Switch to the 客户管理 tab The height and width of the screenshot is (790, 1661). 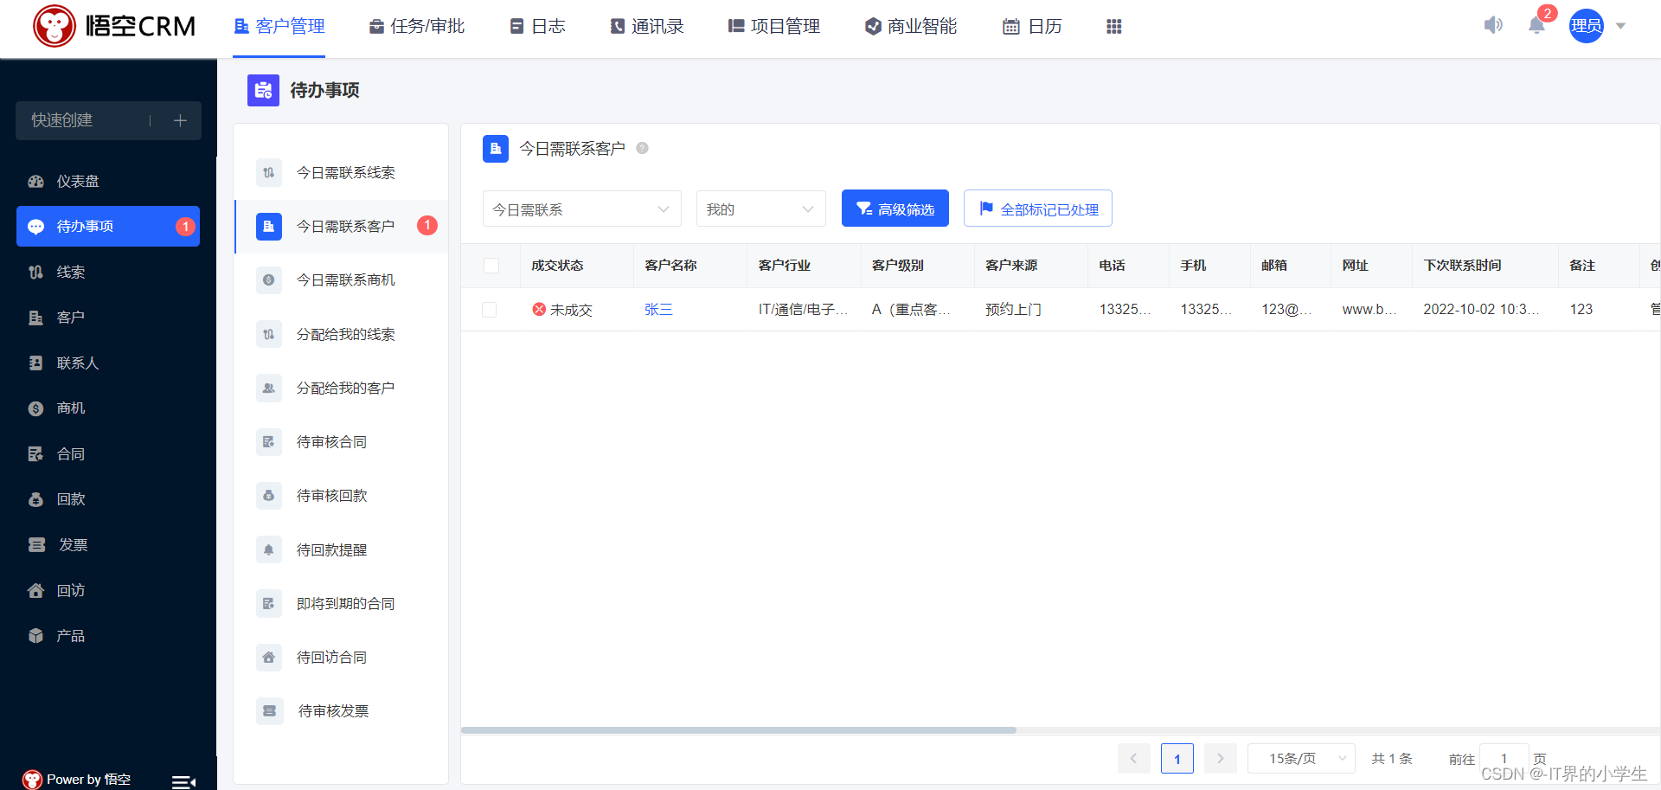279,27
